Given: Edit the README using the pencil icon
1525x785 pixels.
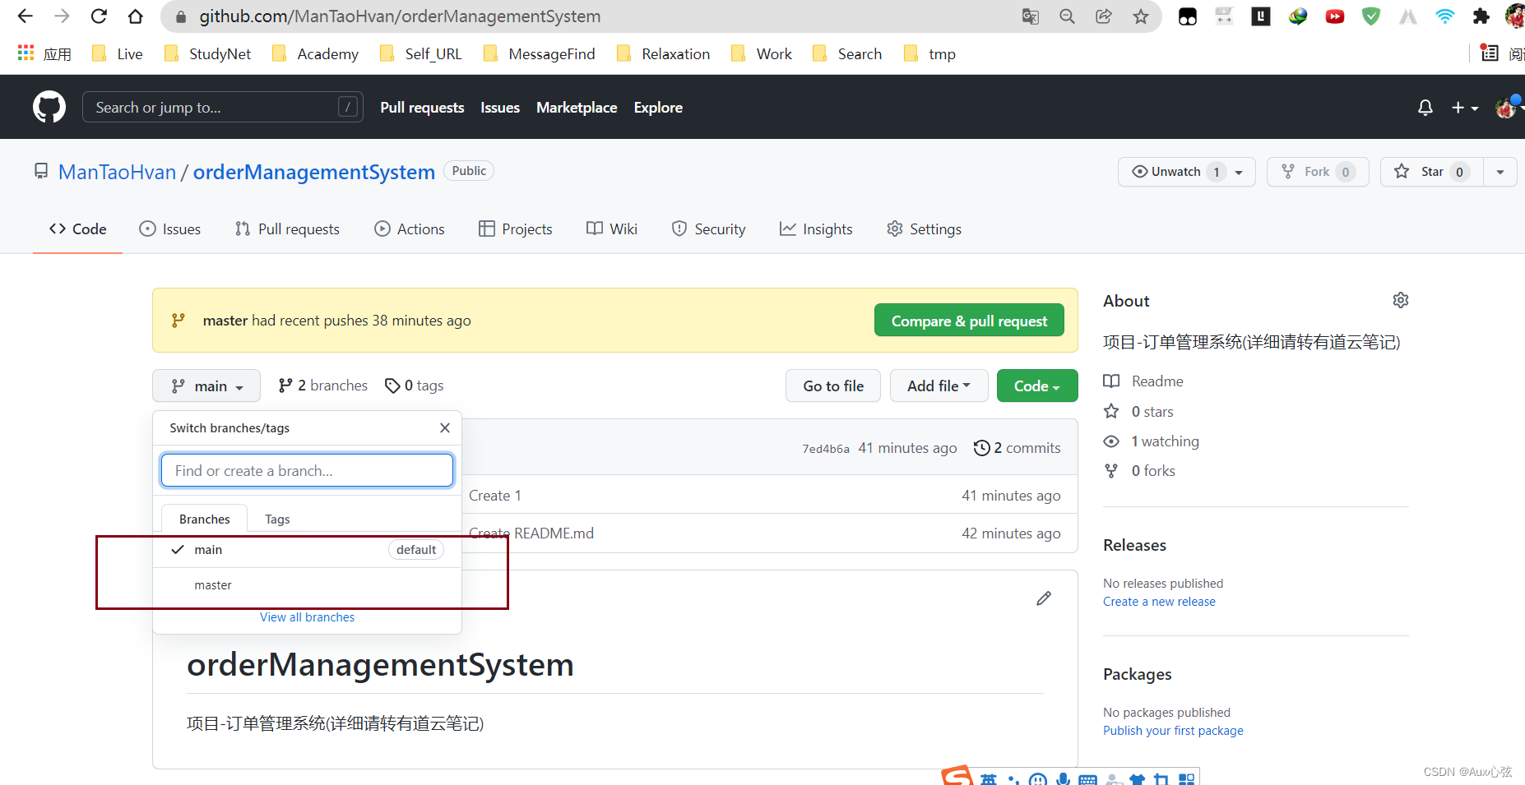Looking at the screenshot, I should pos(1043,598).
